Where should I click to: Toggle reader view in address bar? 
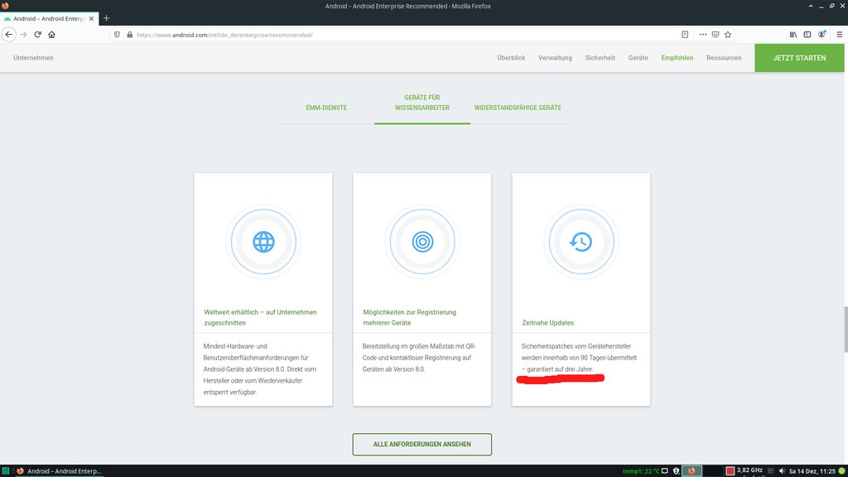685,35
